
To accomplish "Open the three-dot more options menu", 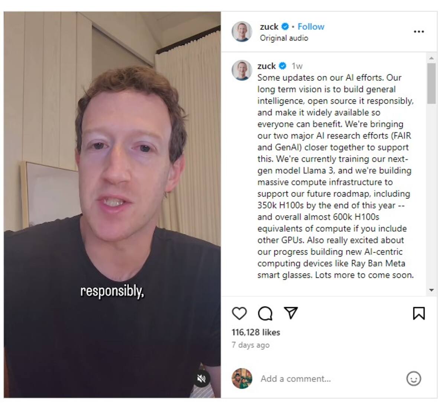I will tap(419, 32).
